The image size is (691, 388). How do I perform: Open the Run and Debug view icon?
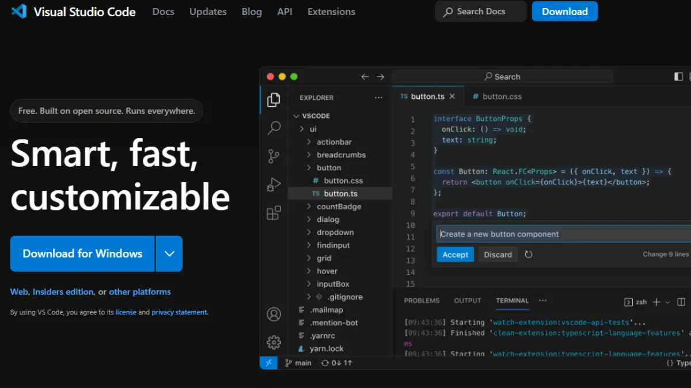274,185
